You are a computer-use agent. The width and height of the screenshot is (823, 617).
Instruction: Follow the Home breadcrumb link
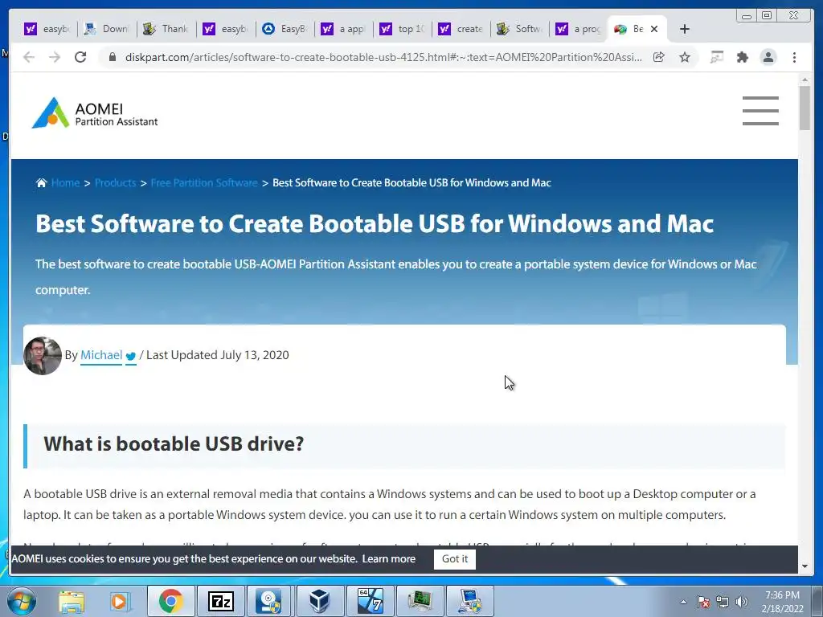click(66, 182)
